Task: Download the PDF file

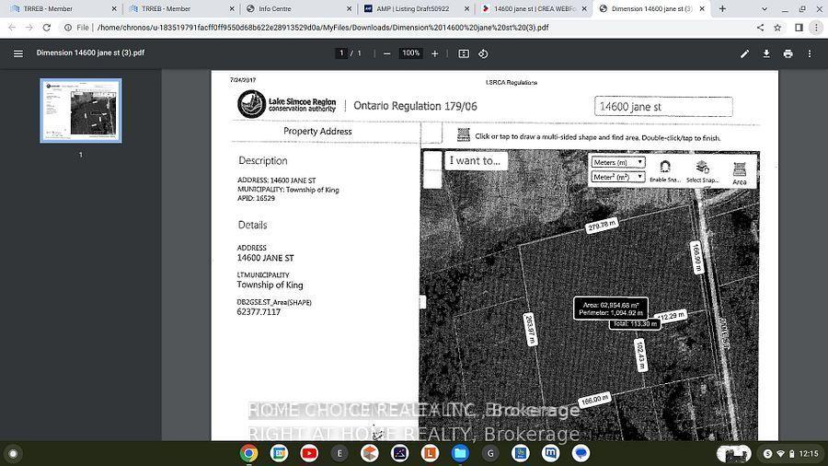Action: click(x=766, y=53)
